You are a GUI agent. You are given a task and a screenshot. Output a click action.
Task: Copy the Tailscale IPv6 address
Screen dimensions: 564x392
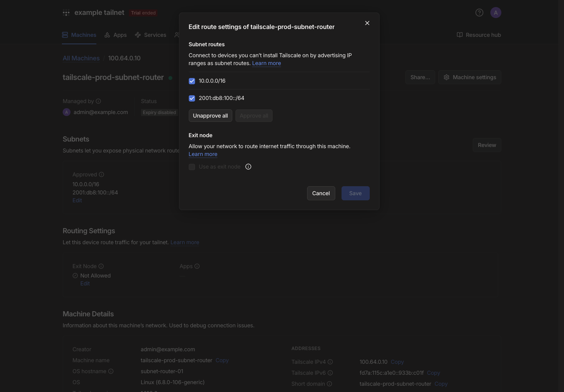tap(434, 373)
